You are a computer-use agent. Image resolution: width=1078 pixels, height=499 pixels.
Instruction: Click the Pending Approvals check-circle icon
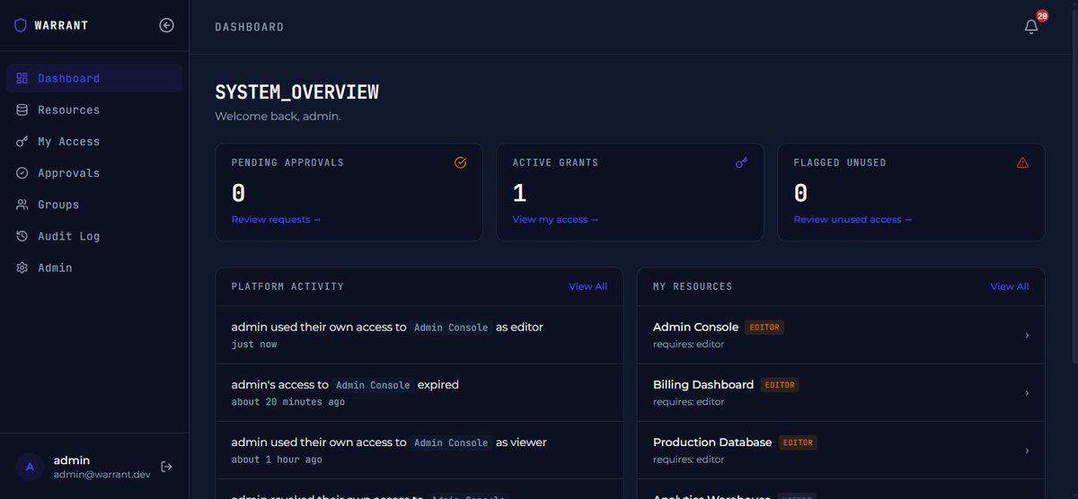tap(460, 162)
